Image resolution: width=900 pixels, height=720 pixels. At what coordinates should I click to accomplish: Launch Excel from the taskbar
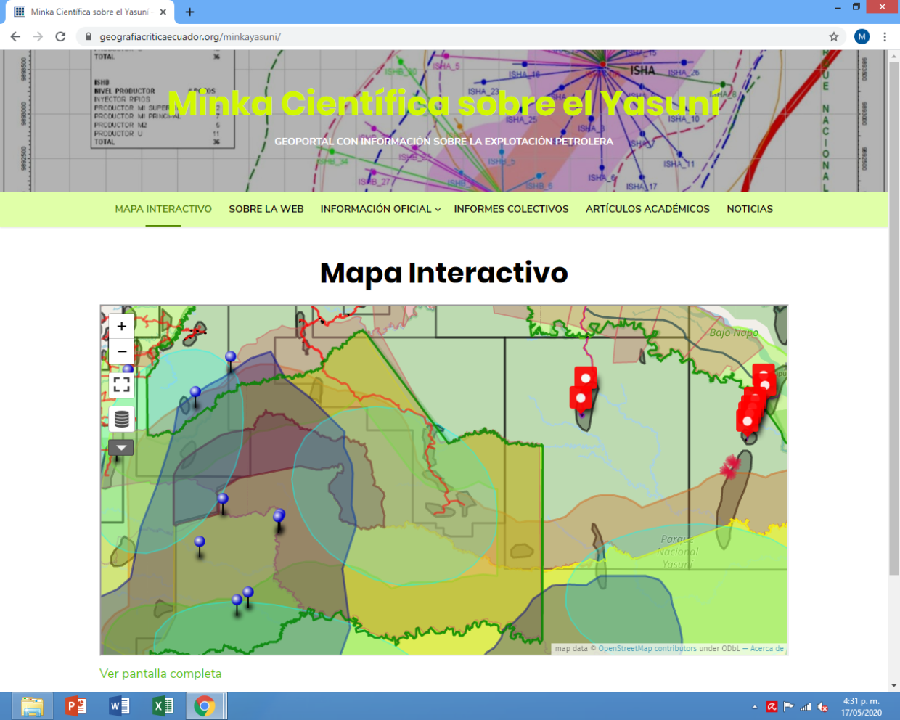163,705
